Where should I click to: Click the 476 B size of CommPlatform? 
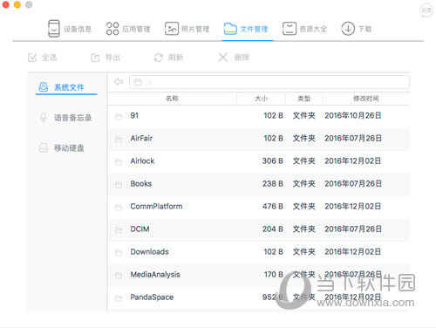coord(273,206)
